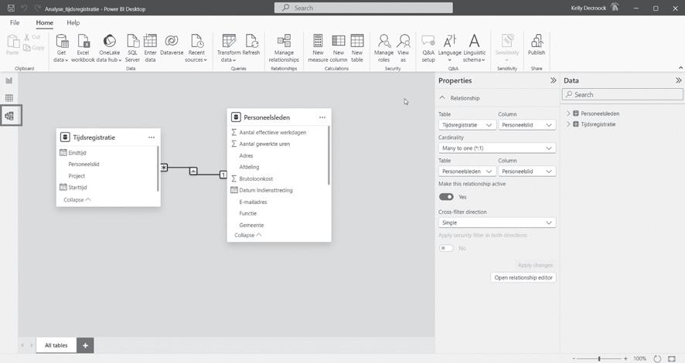The height and width of the screenshot is (363, 685).
Task: Open Recent sources list
Action: click(x=196, y=48)
